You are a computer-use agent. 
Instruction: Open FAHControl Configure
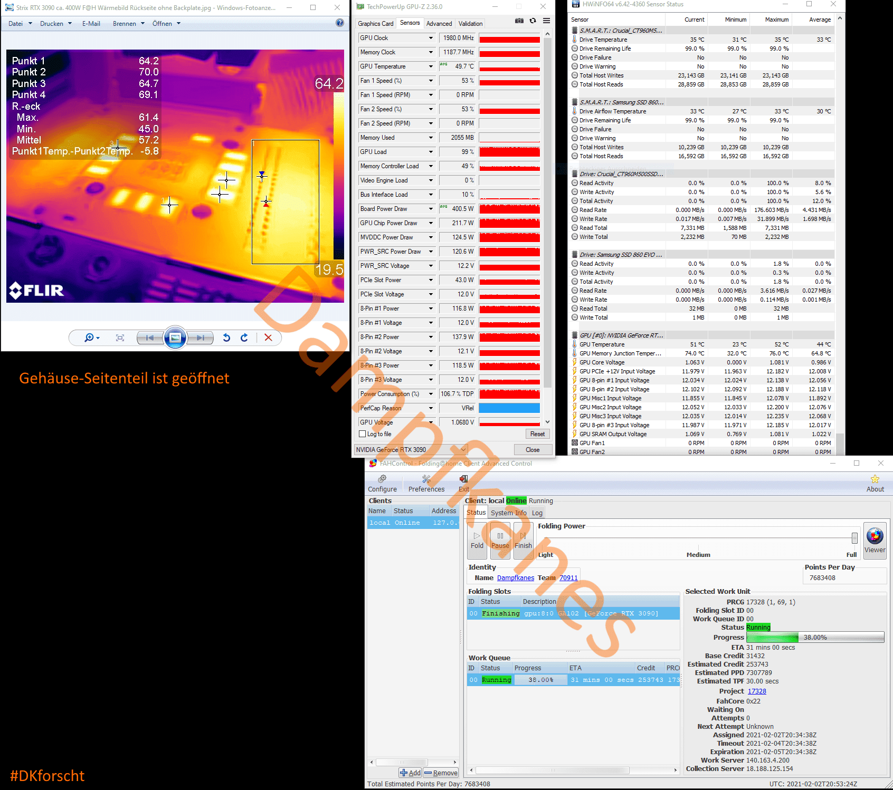[x=382, y=484]
